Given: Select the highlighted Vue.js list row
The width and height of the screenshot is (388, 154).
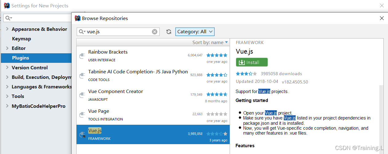Looking at the screenshot, I should [x=153, y=134].
